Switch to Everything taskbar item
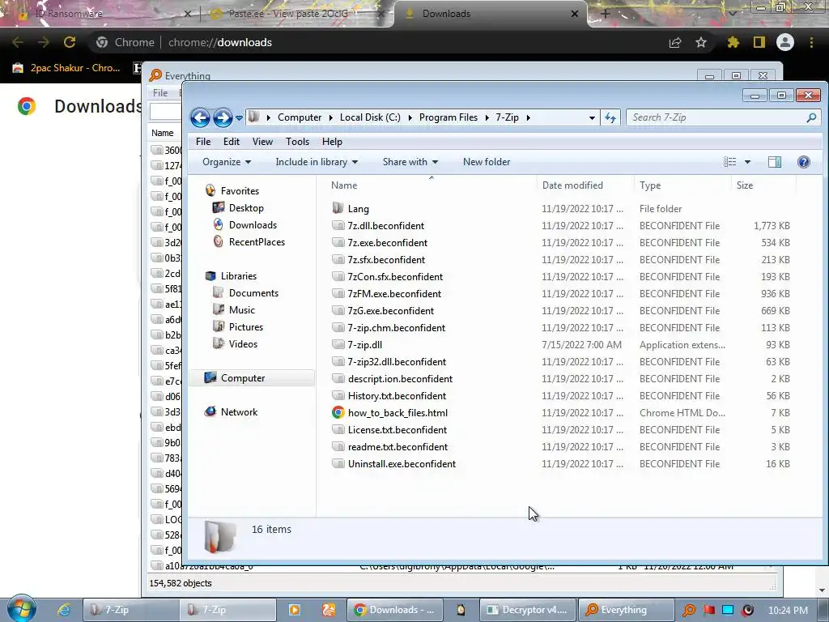Viewport: 829px width, 622px height. [627, 610]
